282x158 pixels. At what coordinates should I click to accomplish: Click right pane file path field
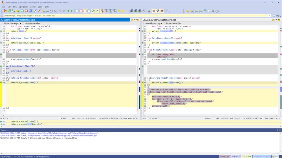pyautogui.click(x=206, y=20)
